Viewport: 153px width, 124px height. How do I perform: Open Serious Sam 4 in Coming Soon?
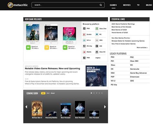pyautogui.click(x=37, y=109)
